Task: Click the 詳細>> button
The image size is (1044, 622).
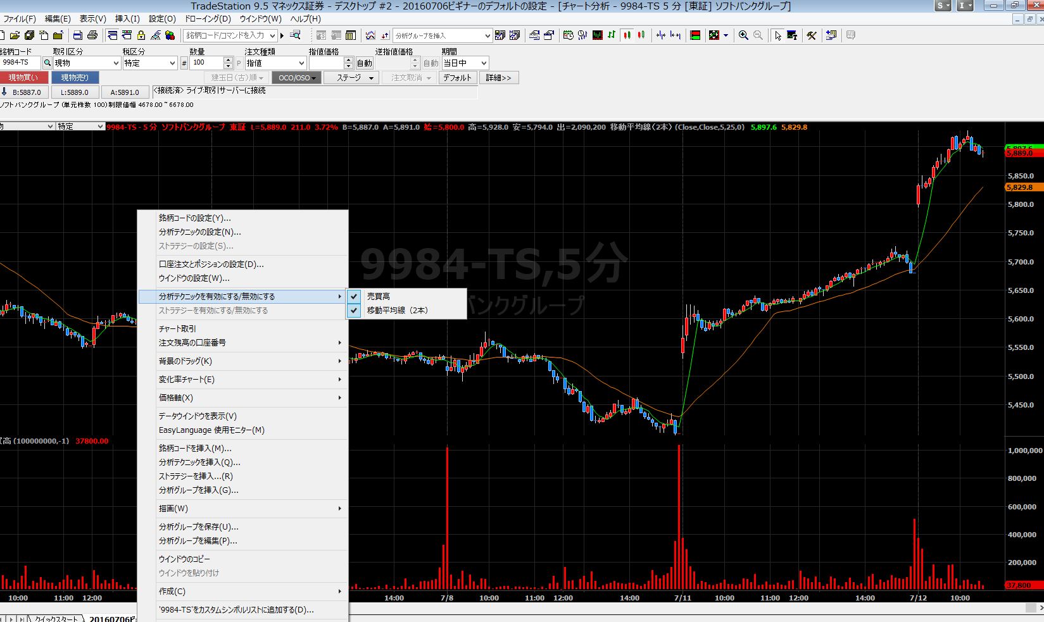Action: [x=499, y=78]
